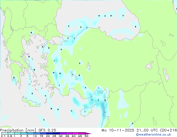The image size is (177, 137).
Task: Click the legend value "30"
Action: tap(61, 136)
